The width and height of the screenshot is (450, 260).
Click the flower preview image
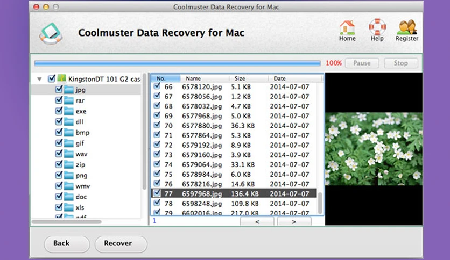[x=374, y=149]
